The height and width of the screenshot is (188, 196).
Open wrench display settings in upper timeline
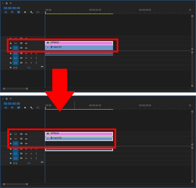31,12
